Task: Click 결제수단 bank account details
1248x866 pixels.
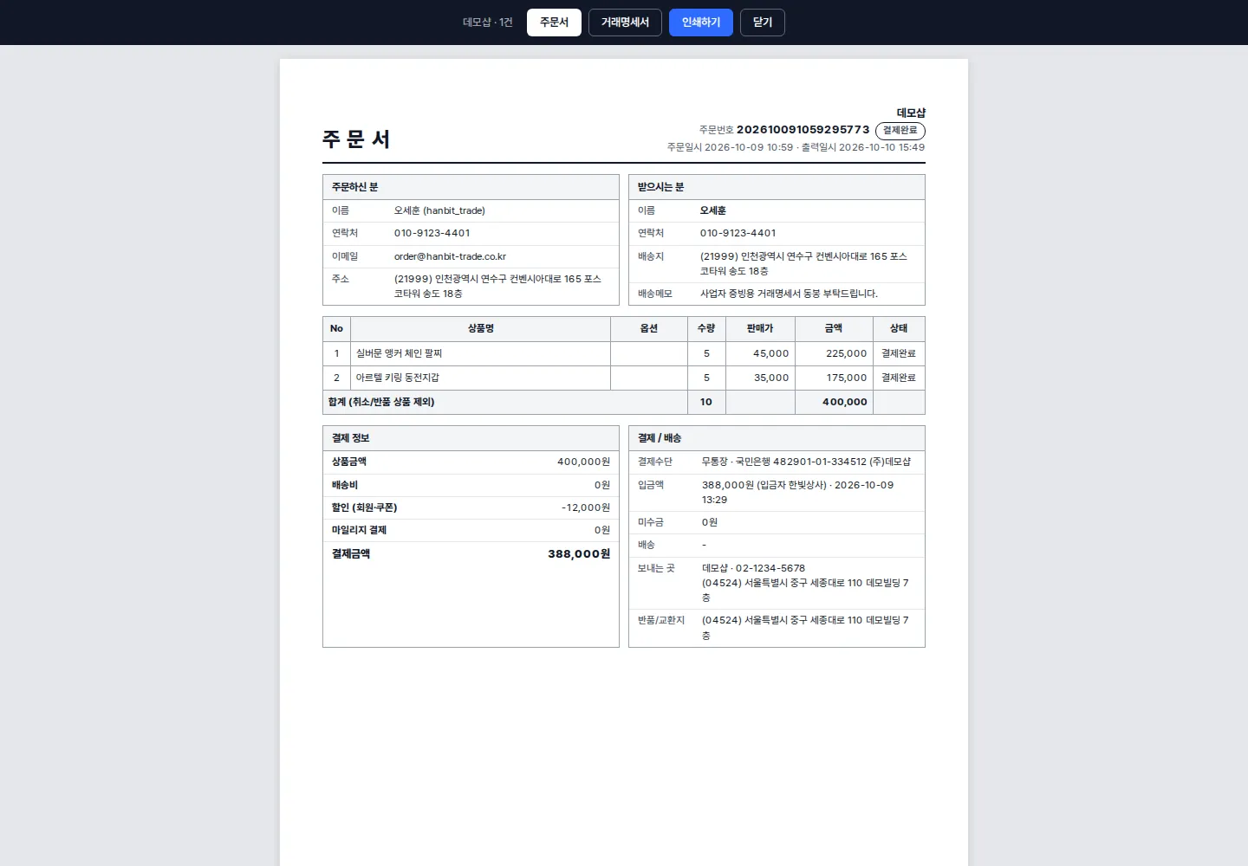Action: tap(806, 462)
